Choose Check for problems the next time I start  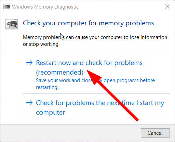(96, 107)
